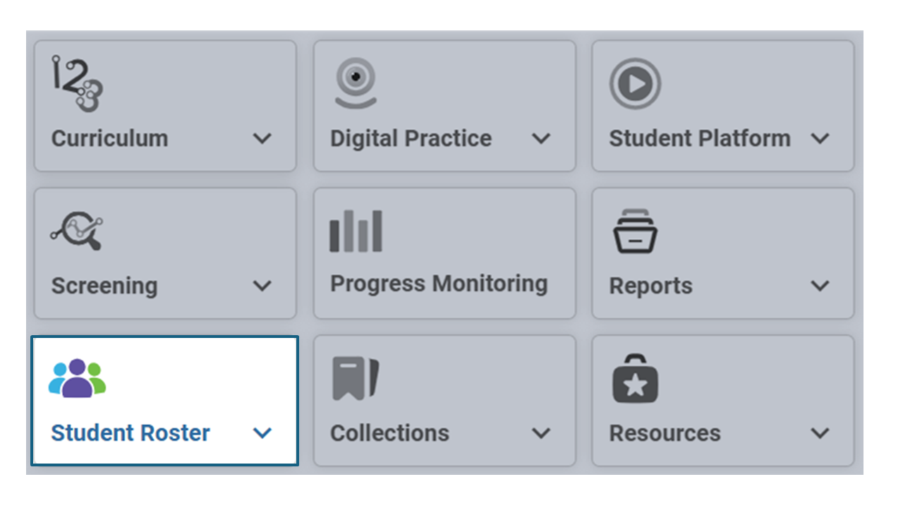This screenshot has height=508, width=903.
Task: Expand the Reports chevron
Action: (x=820, y=286)
